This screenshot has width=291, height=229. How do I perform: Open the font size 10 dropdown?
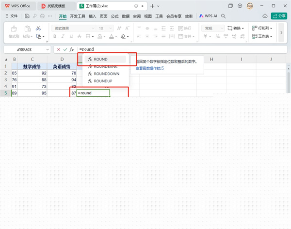111,29
